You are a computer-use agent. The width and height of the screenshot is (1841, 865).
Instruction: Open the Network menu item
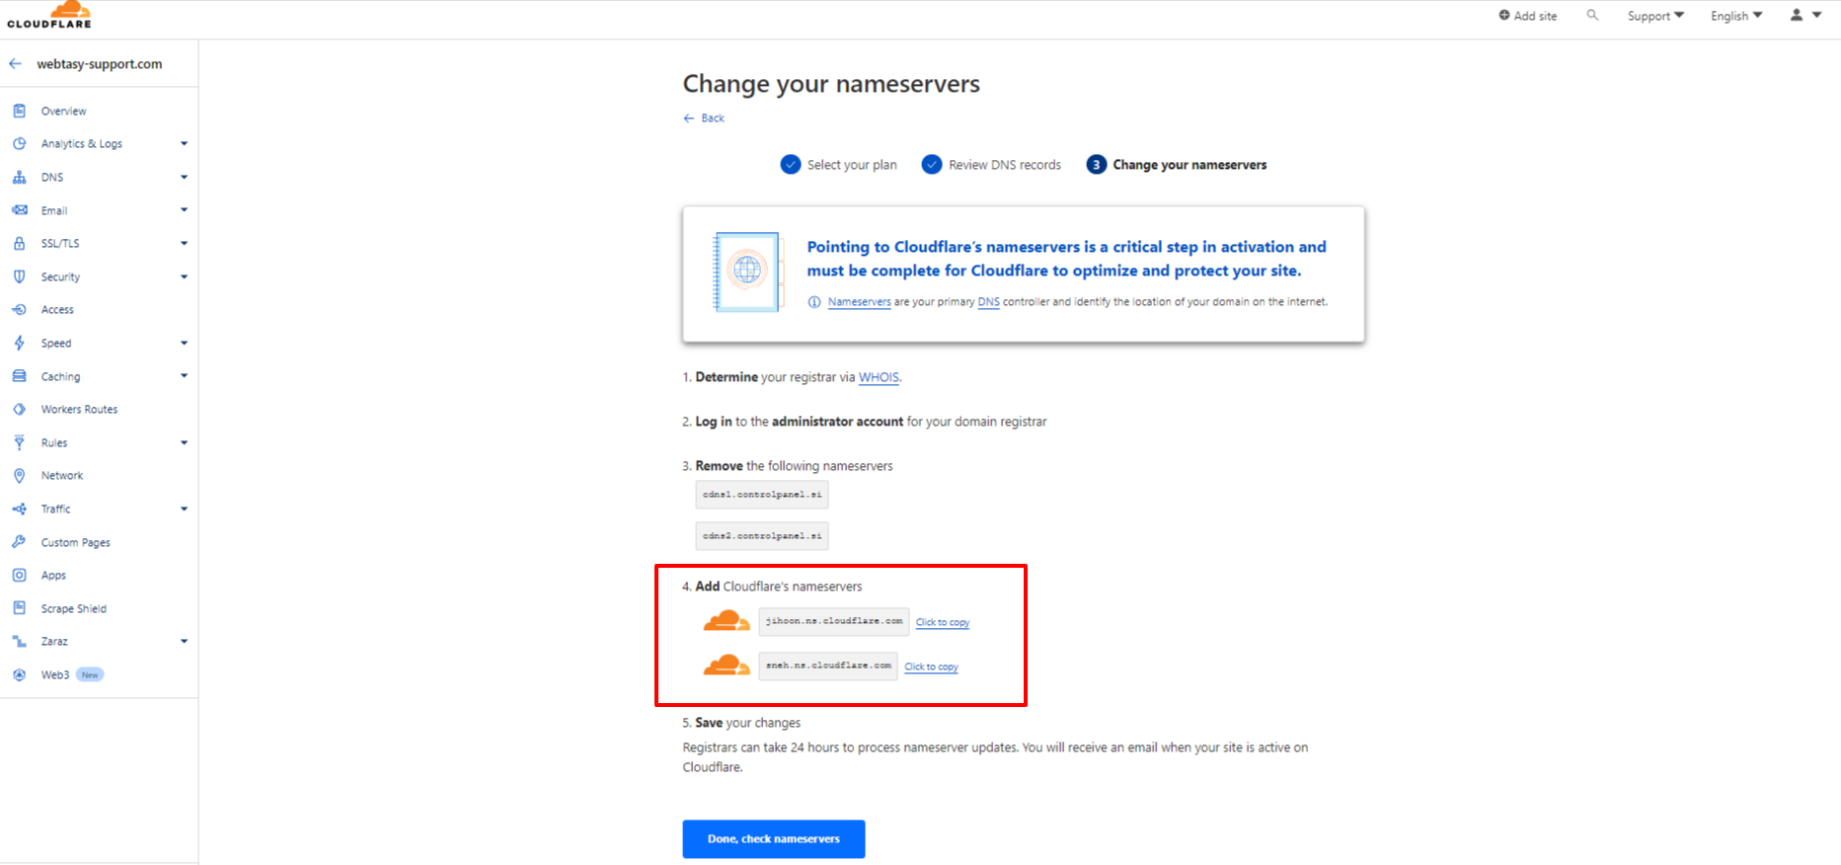(x=62, y=476)
